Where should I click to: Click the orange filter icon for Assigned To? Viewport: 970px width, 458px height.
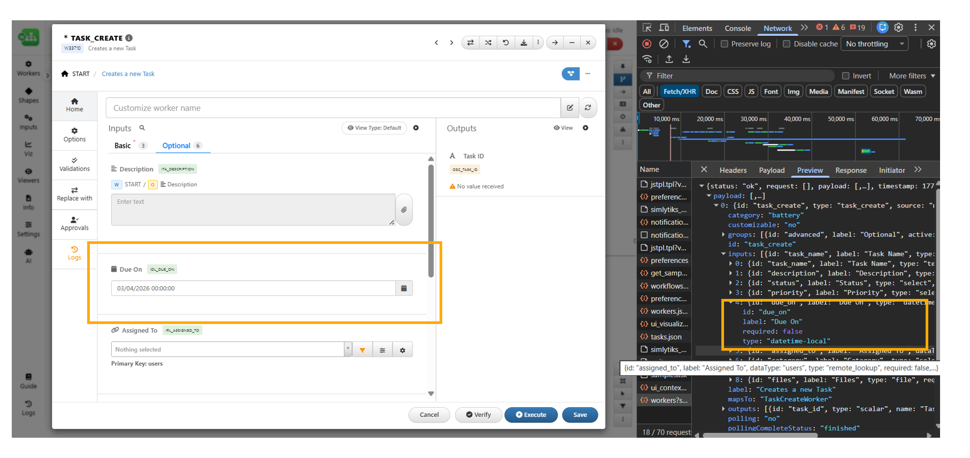point(363,350)
